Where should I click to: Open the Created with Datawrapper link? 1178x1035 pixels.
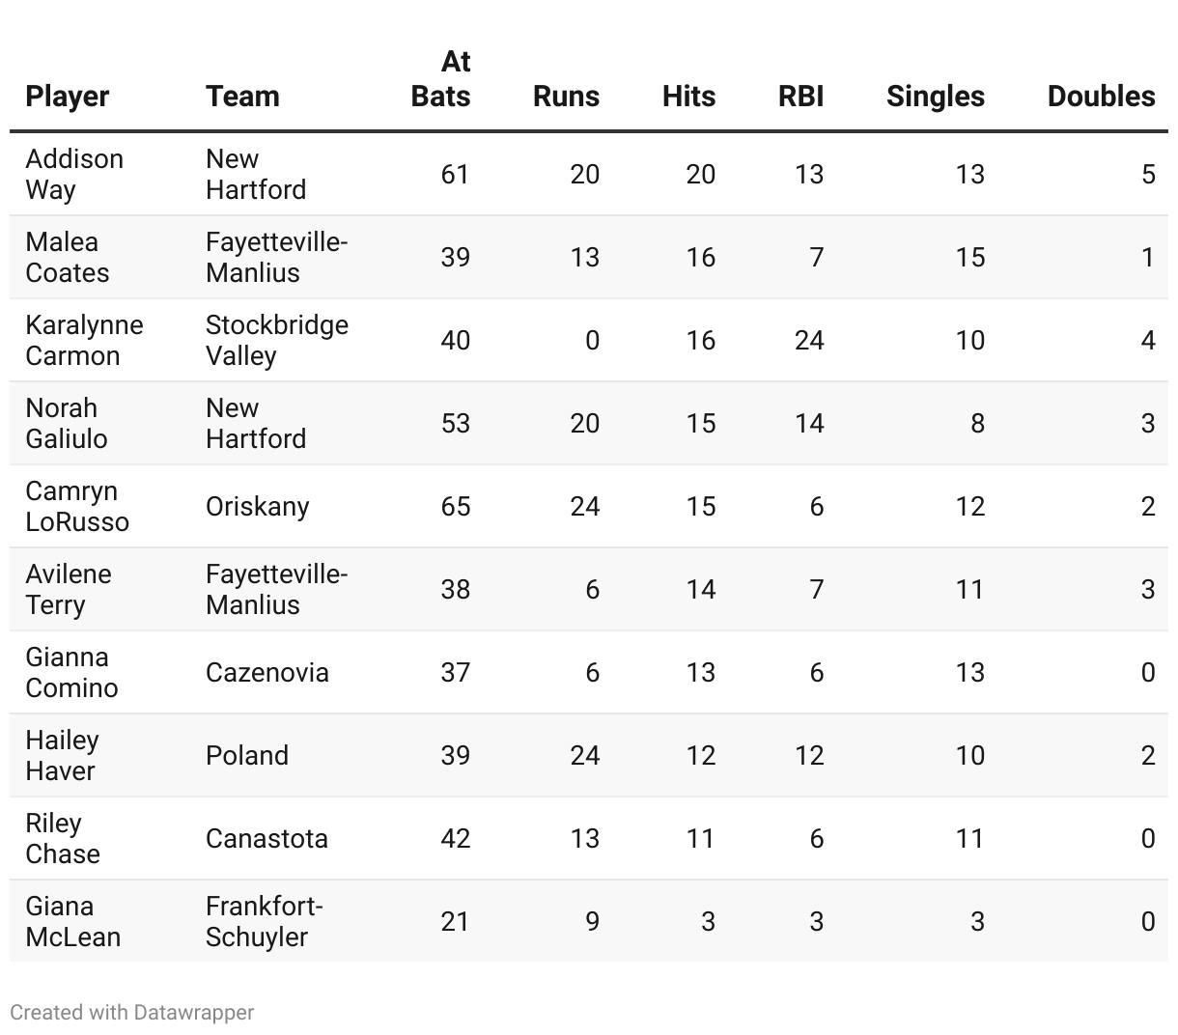click(132, 1013)
